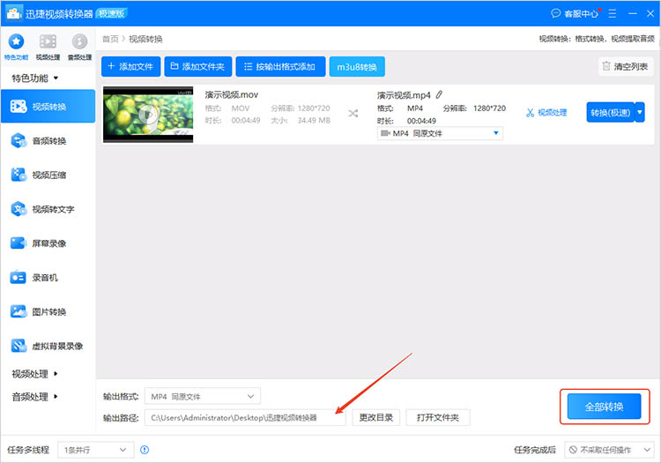
Task: Play the 演示视频.mov thumbnail preview
Action: tap(148, 114)
